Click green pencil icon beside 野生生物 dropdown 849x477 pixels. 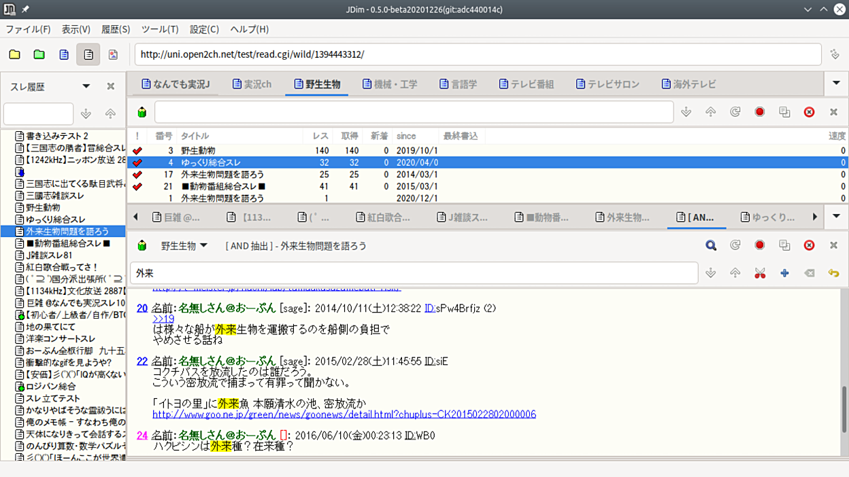pyautogui.click(x=142, y=245)
